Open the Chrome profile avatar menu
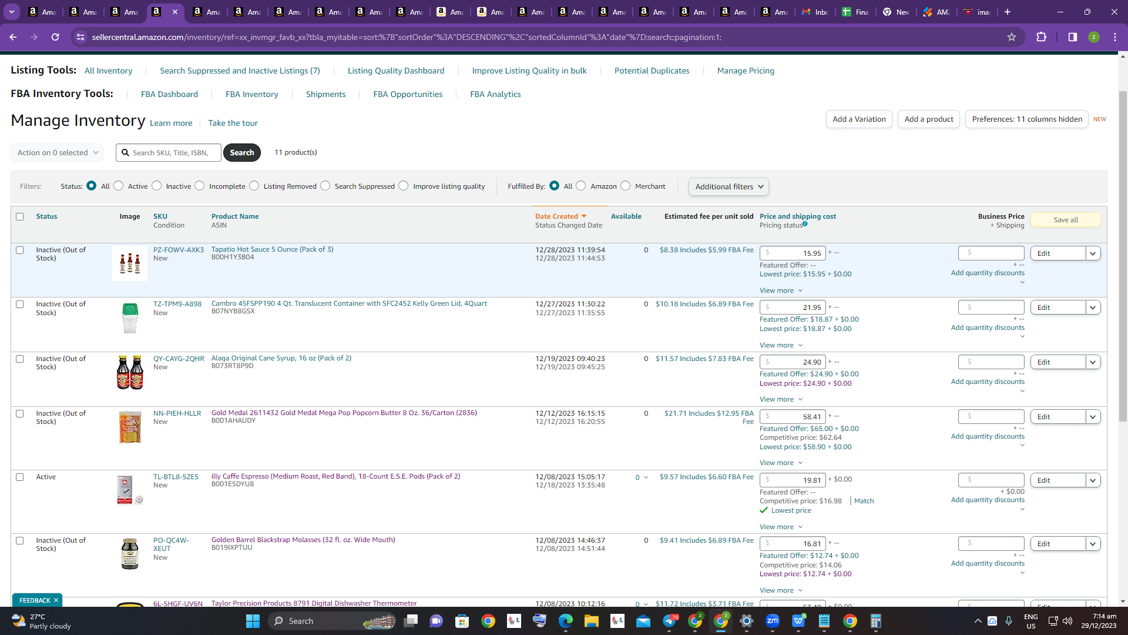The image size is (1128, 635). [1093, 37]
